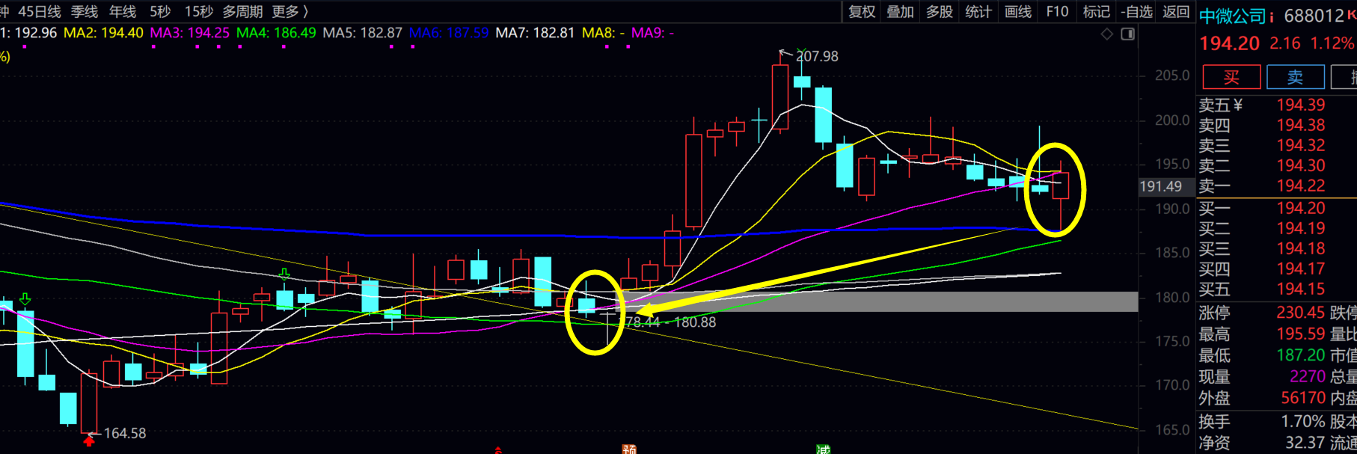This screenshot has height=454, width=1357.
Task: Open the 画线 drawing tools
Action: point(1017,11)
